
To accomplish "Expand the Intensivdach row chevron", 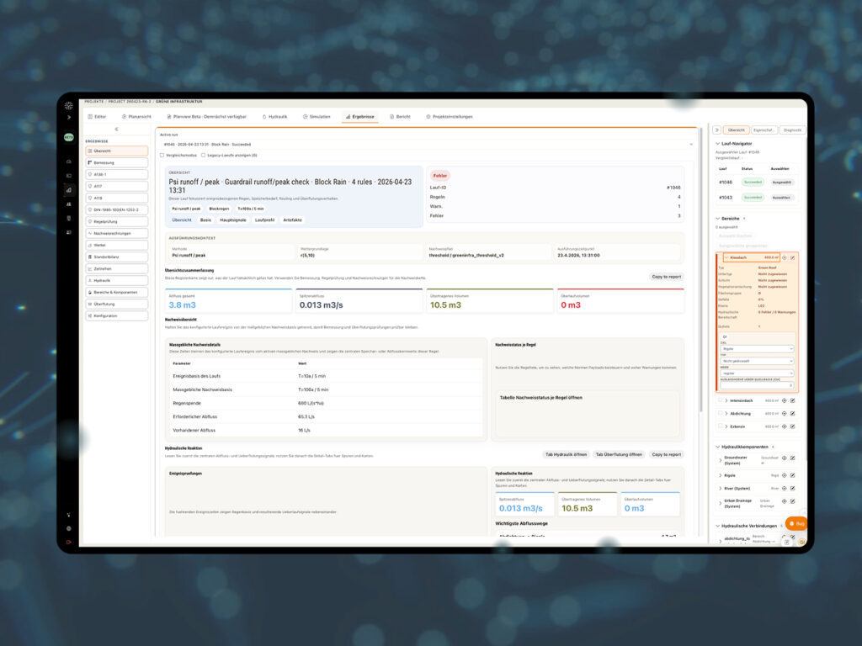I will [726, 400].
